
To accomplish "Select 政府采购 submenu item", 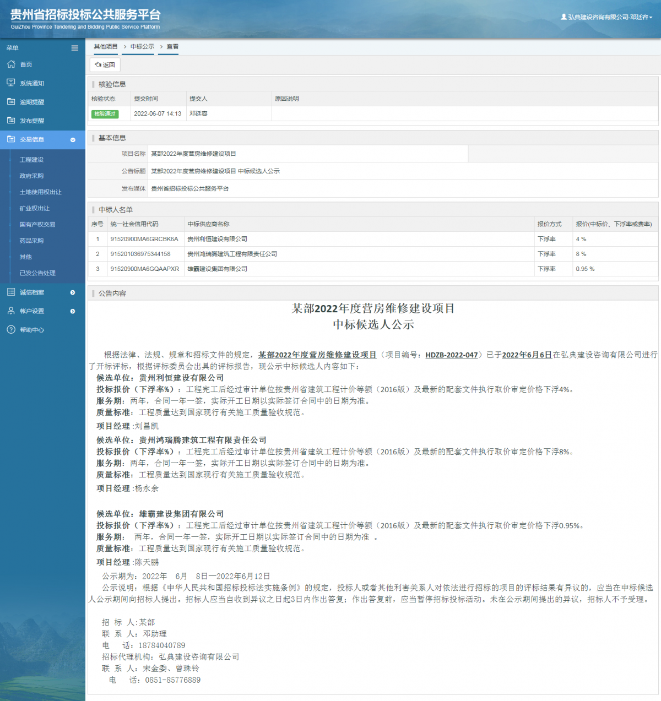I will [31, 176].
